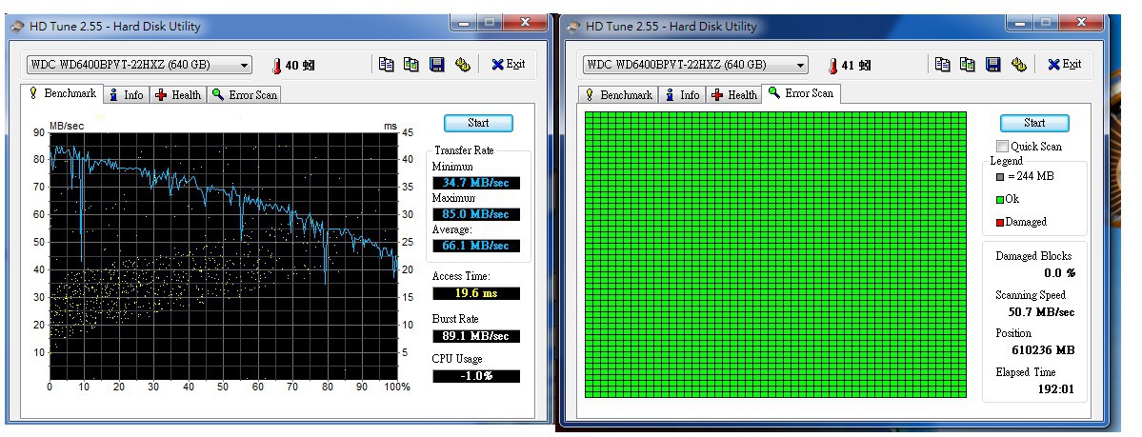Copy text to clipboard in right HD Tune window
This screenshot has height=437, width=1142.
(x=942, y=64)
